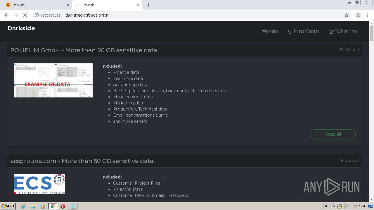Click the red Opera-style taskbar icon
The height and width of the screenshot is (210, 374).
[x=63, y=206]
